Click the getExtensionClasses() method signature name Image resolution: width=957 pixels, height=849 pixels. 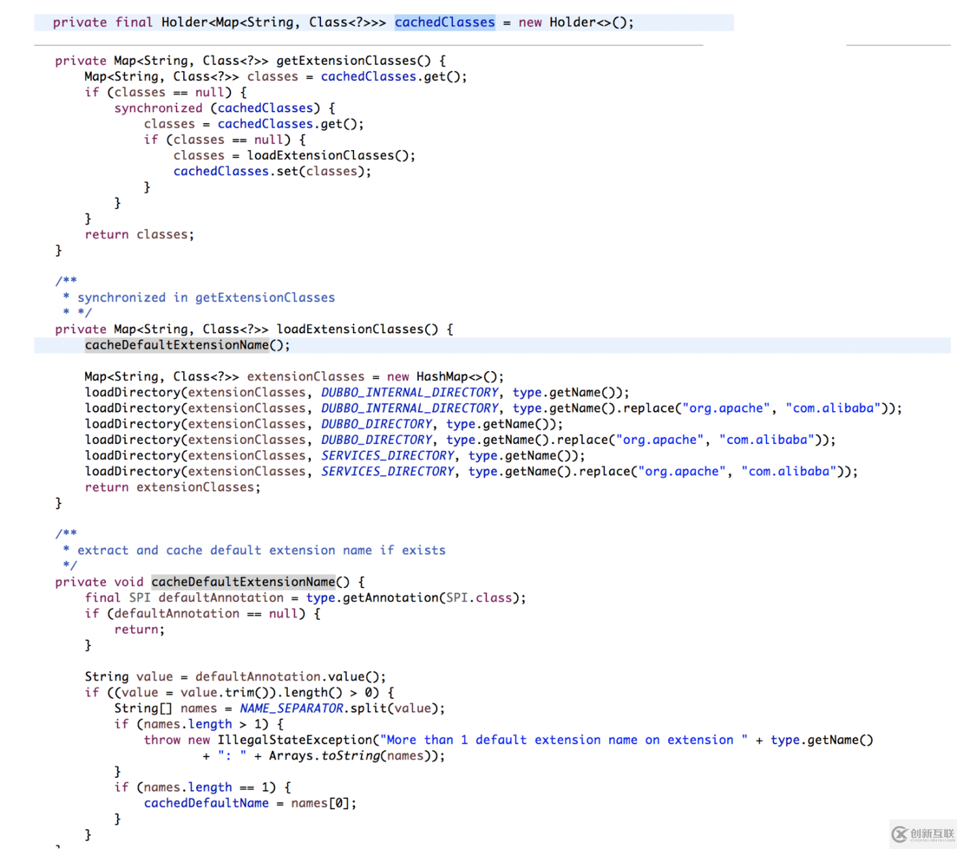coord(353,61)
